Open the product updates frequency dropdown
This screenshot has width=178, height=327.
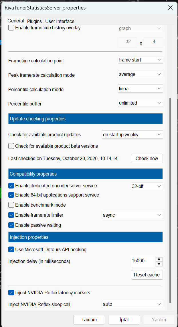[132, 134]
